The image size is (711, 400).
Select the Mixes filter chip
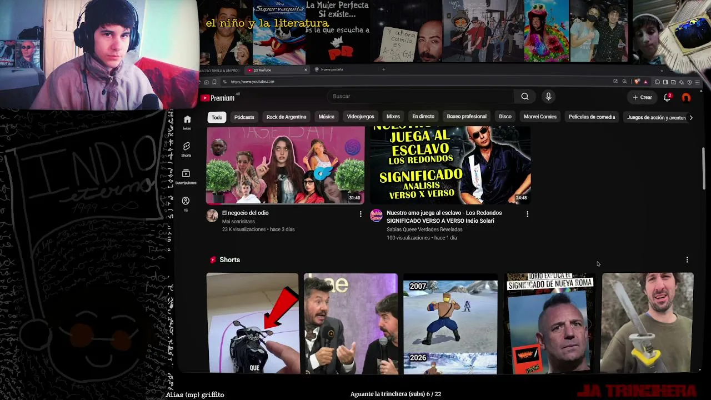pos(393,117)
